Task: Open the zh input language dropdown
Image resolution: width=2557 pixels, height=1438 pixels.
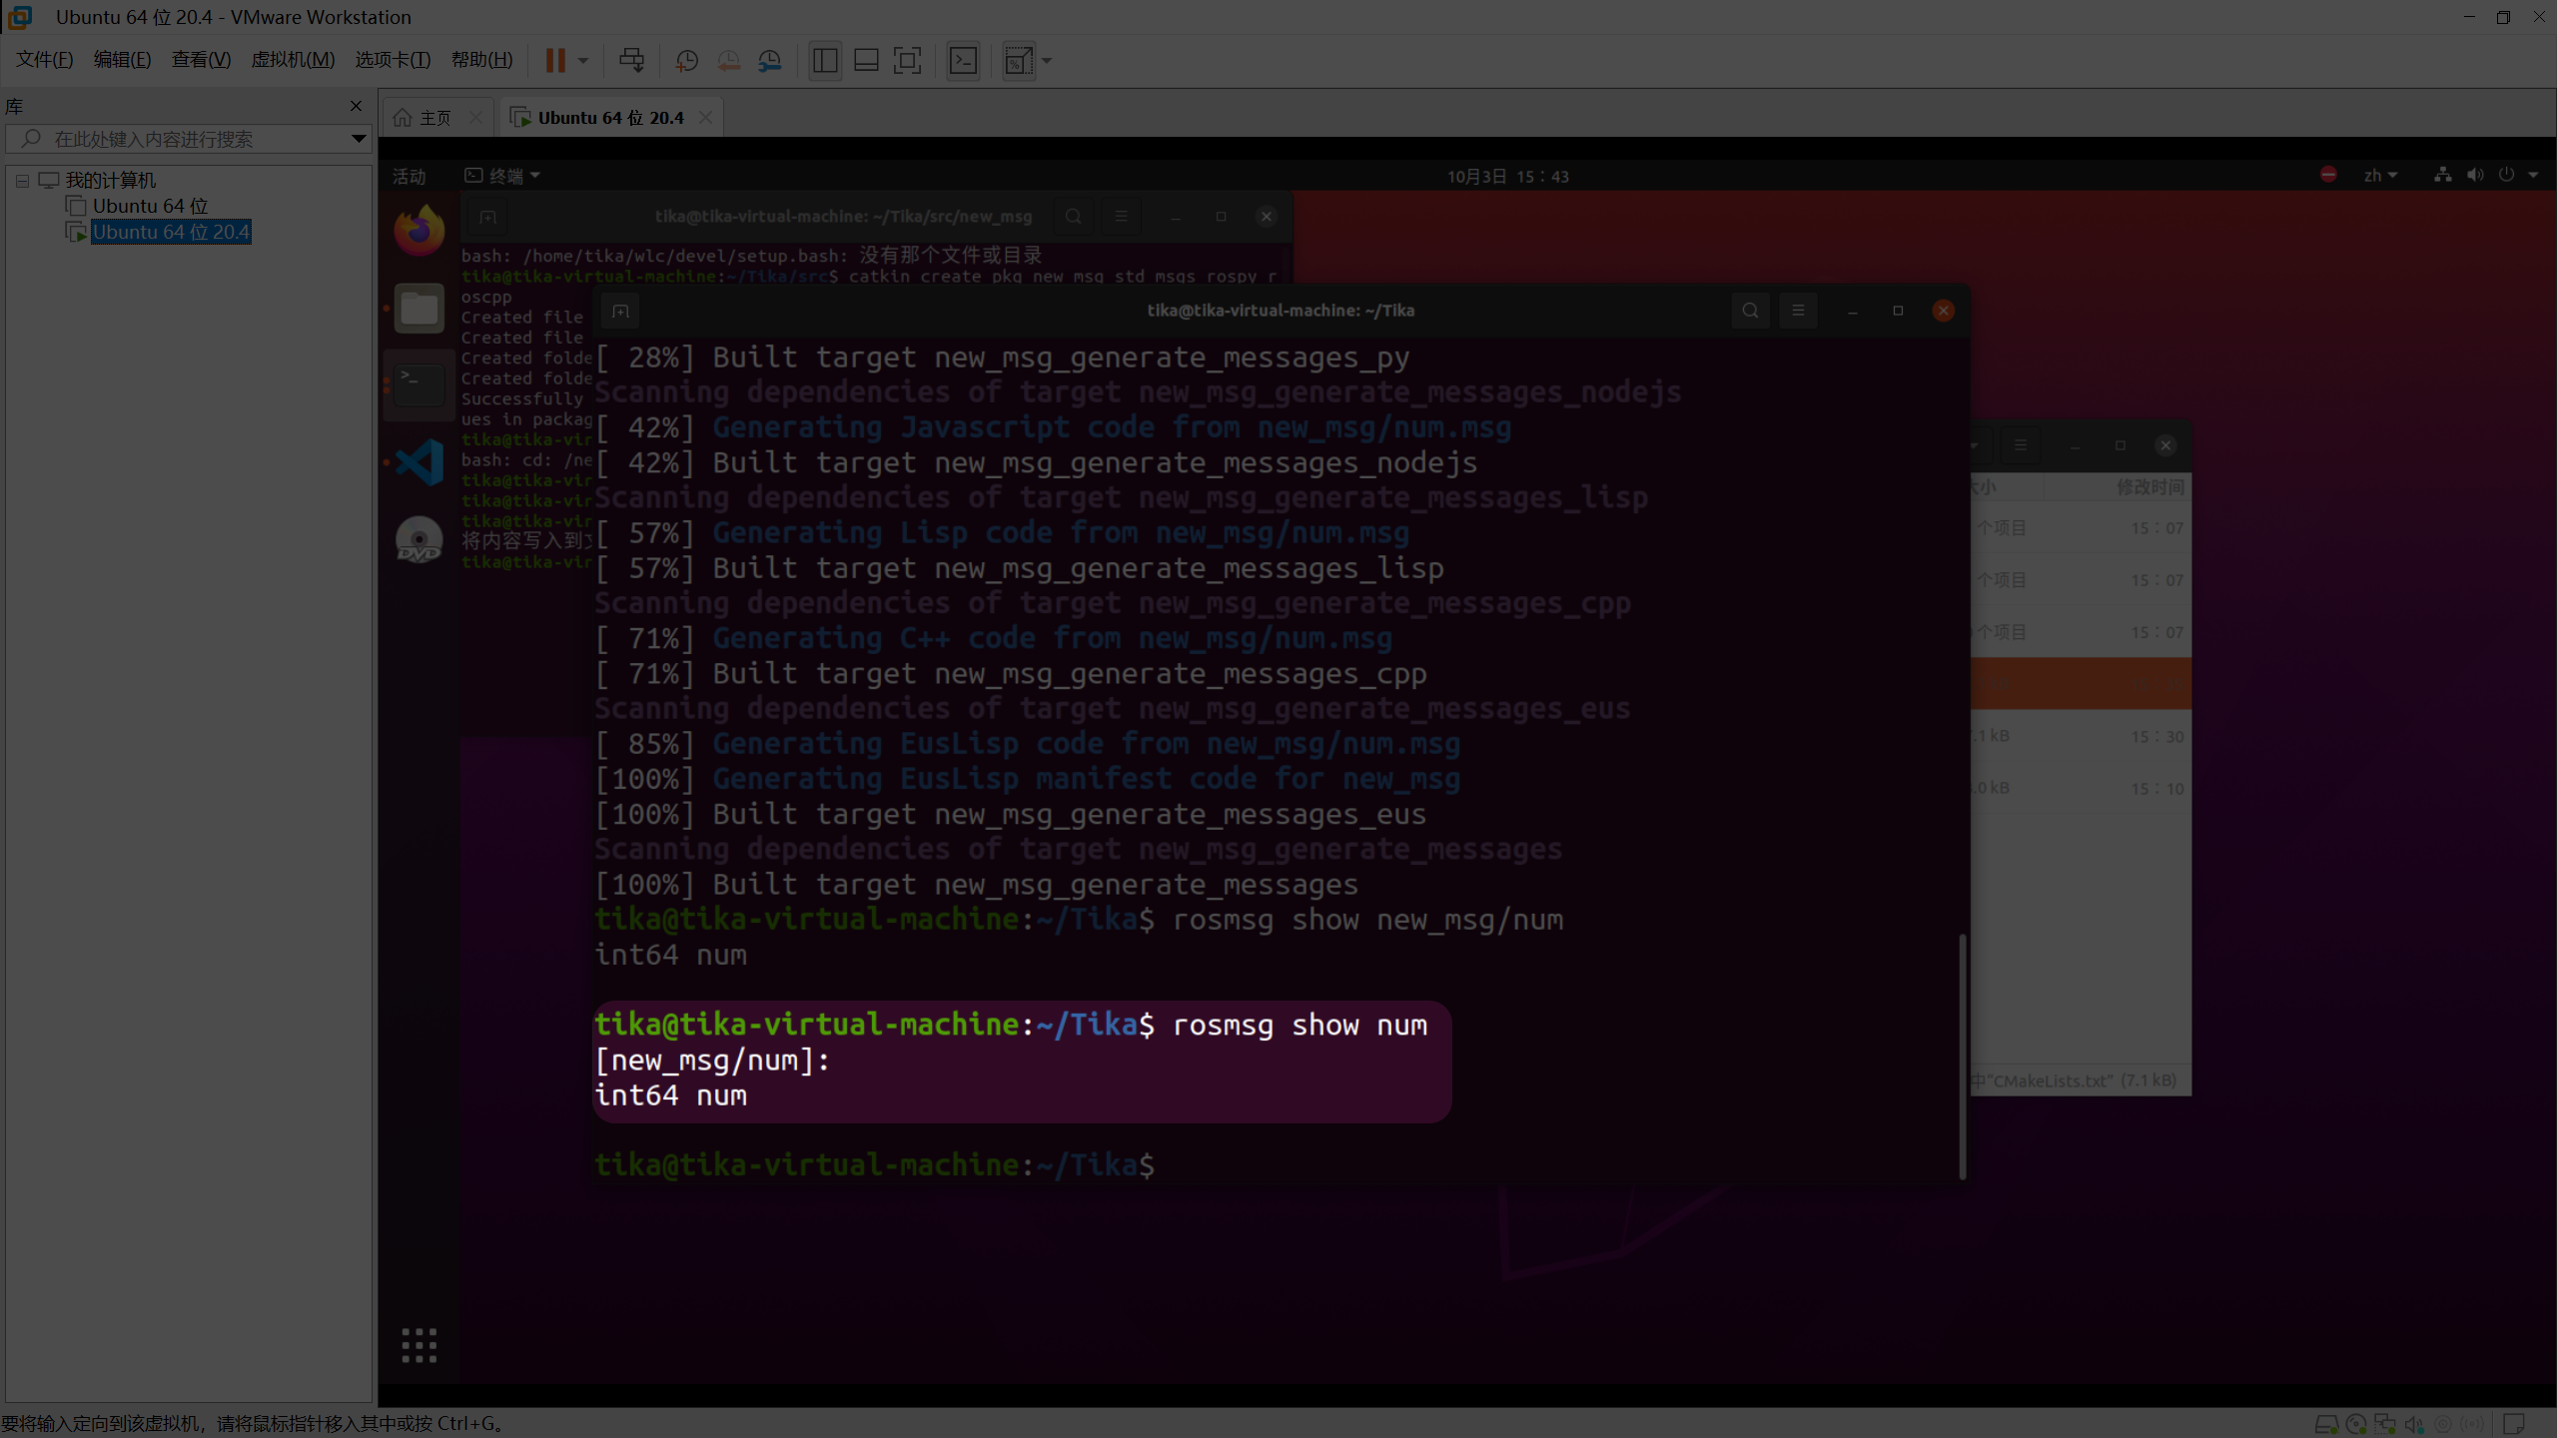Action: (2380, 176)
